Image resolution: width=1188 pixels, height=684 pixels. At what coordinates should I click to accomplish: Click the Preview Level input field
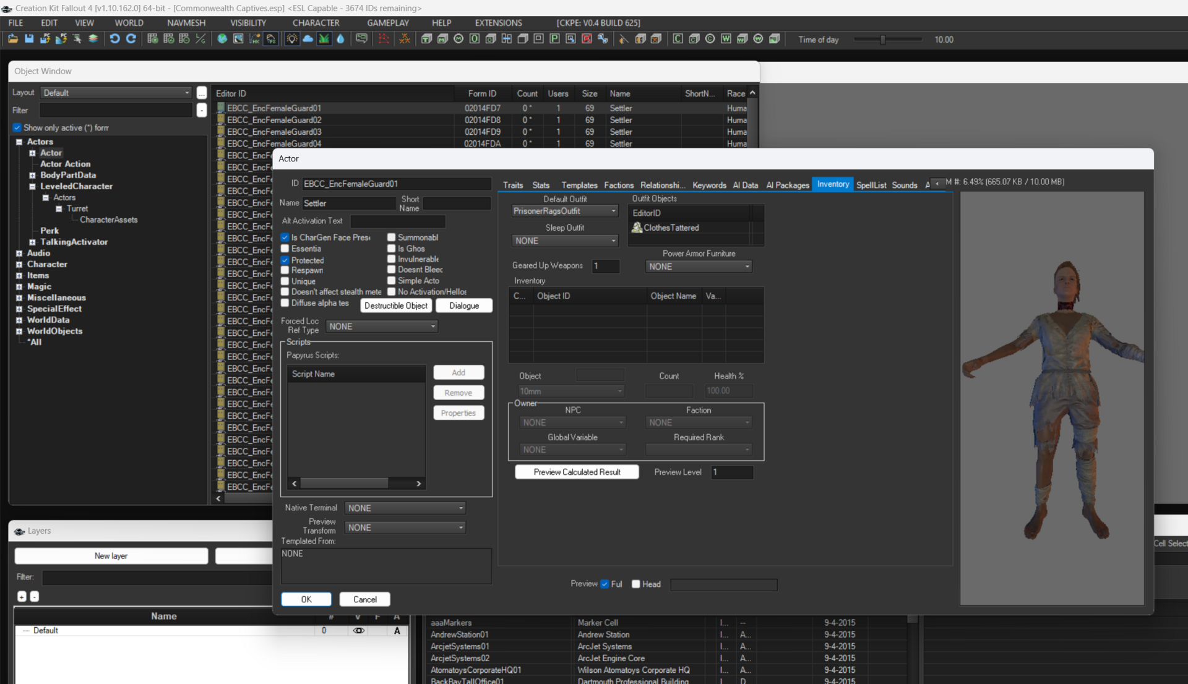tap(732, 472)
